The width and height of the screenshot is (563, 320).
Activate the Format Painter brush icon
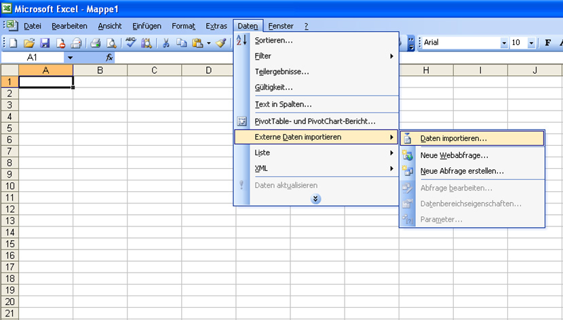point(220,43)
